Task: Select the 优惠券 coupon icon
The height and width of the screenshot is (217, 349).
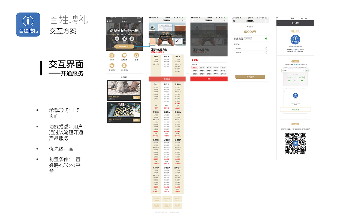Action: click(x=112, y=55)
